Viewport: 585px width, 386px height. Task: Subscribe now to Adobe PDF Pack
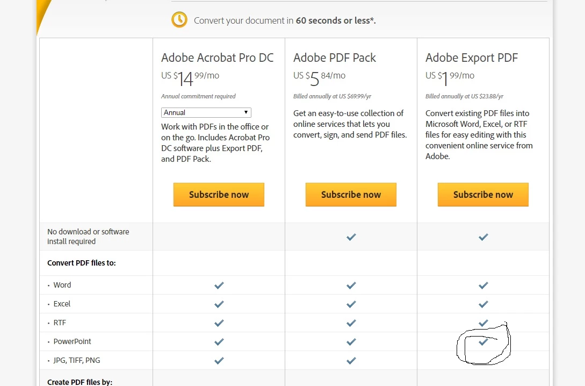351,195
